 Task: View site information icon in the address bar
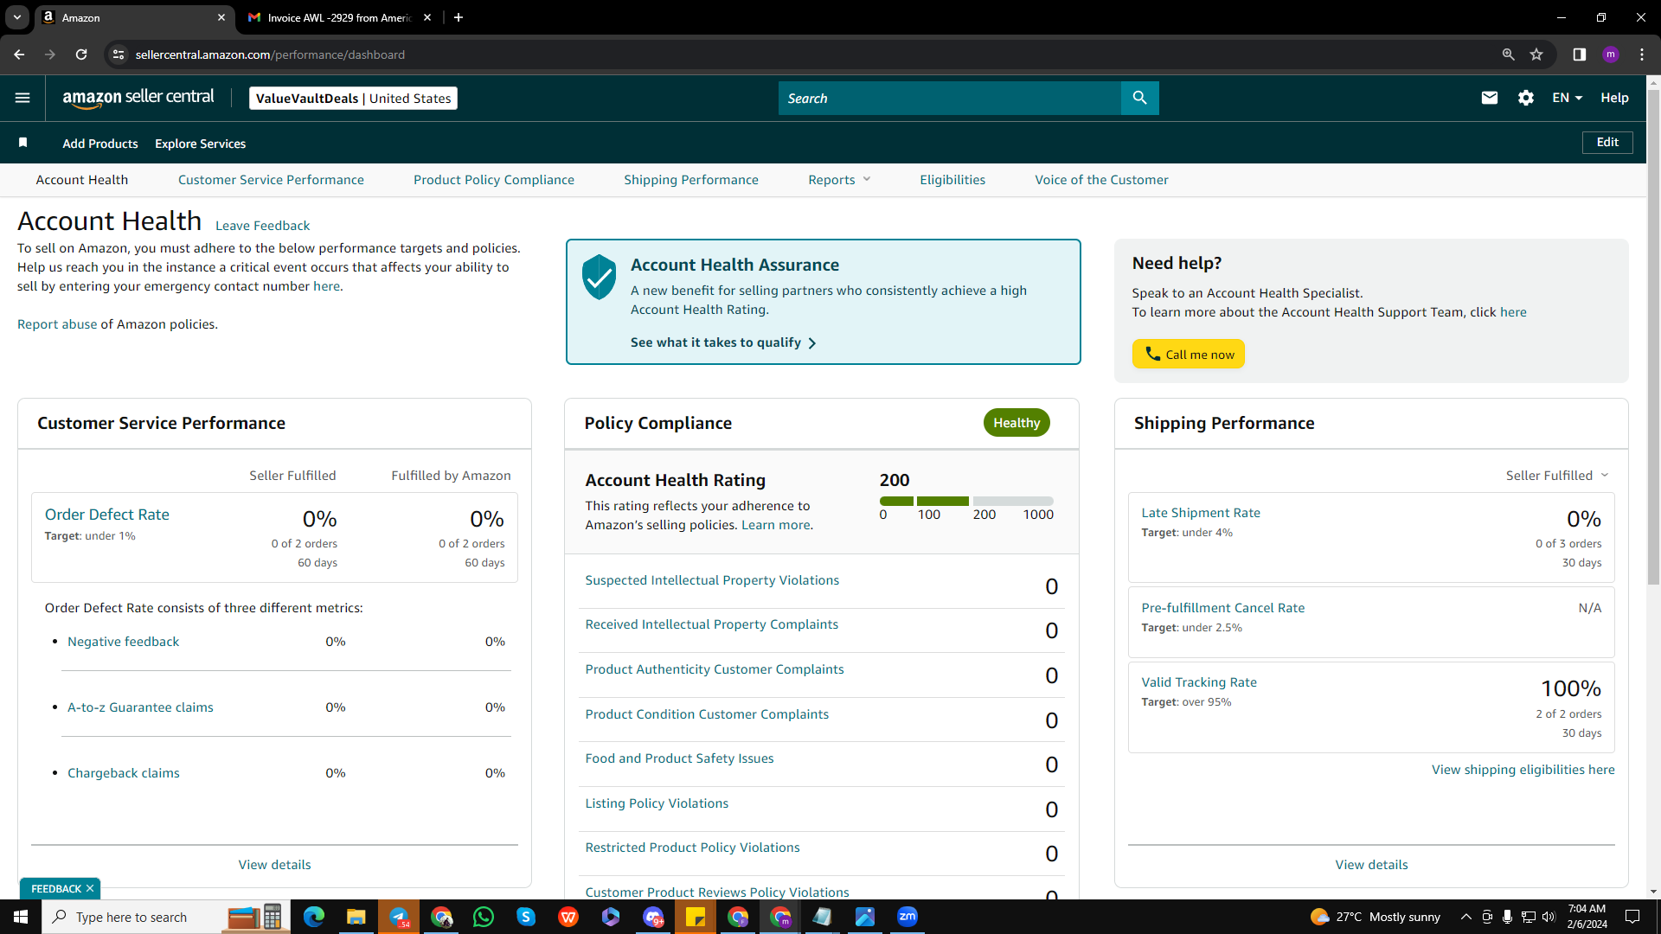tap(119, 54)
